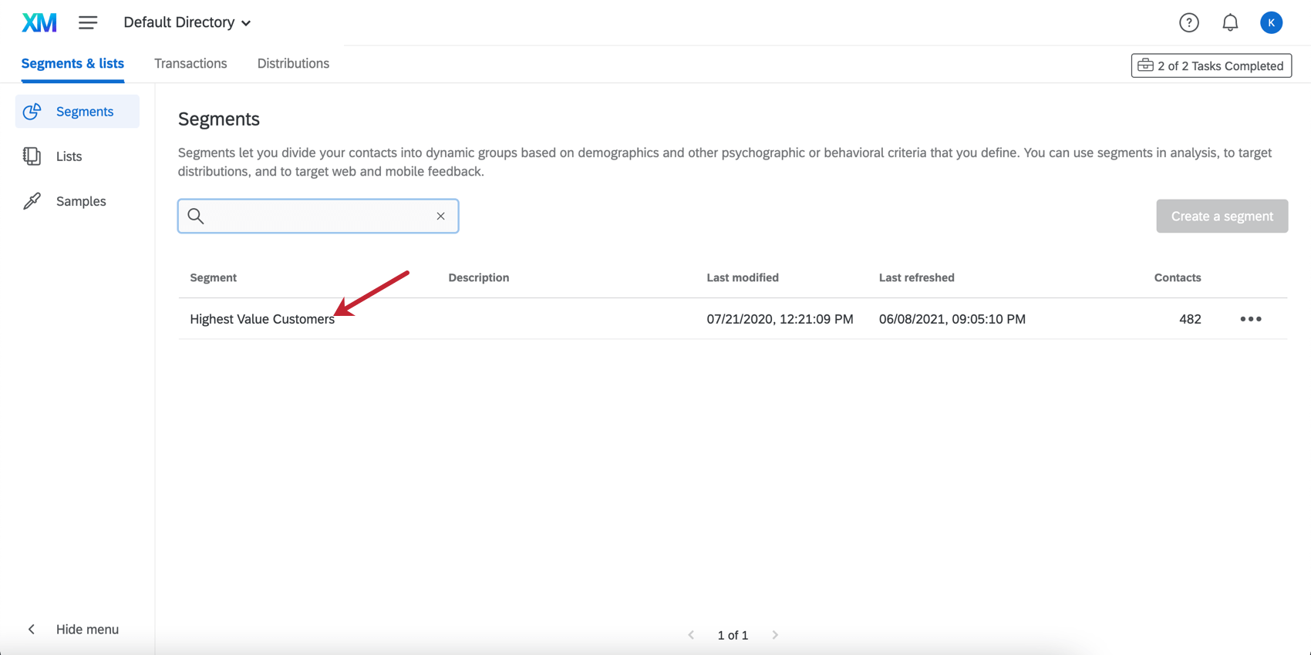Click the search magnifier icon

(196, 217)
